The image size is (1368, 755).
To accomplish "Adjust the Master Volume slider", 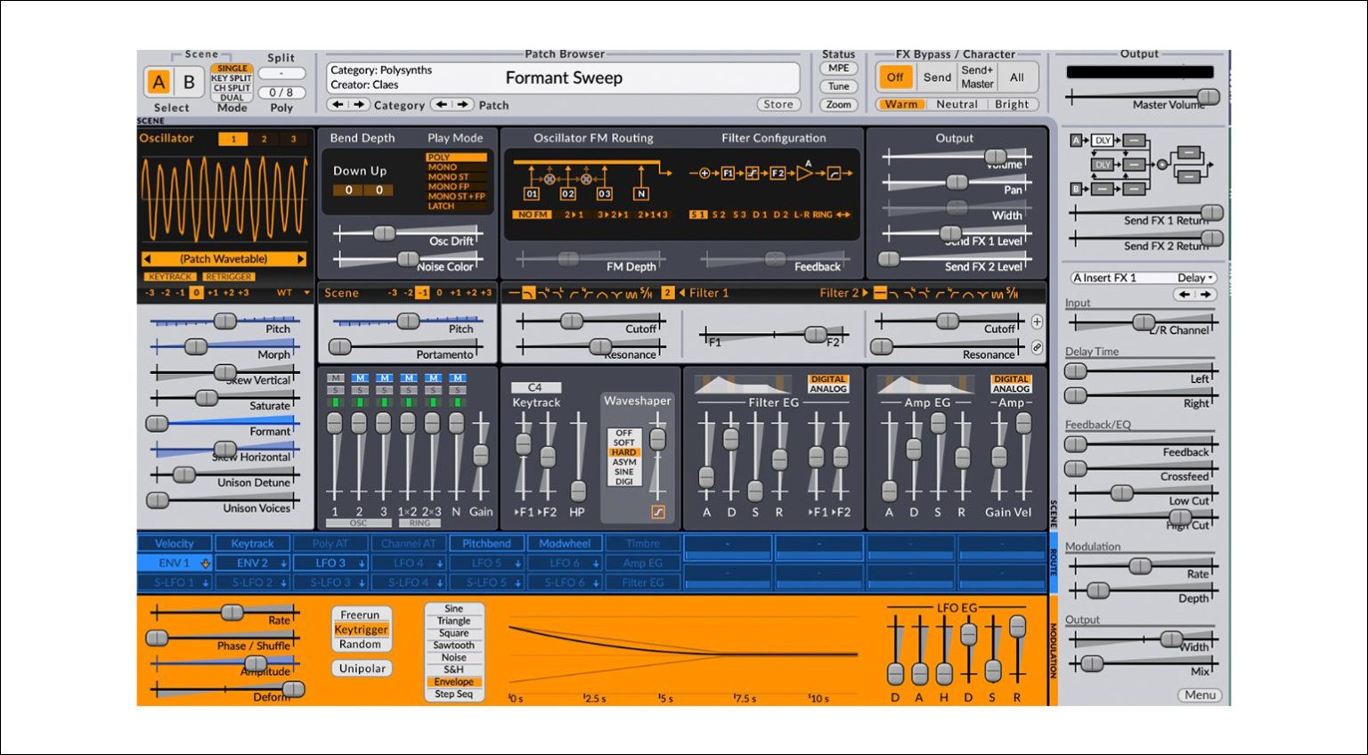I will pyautogui.click(x=1209, y=98).
